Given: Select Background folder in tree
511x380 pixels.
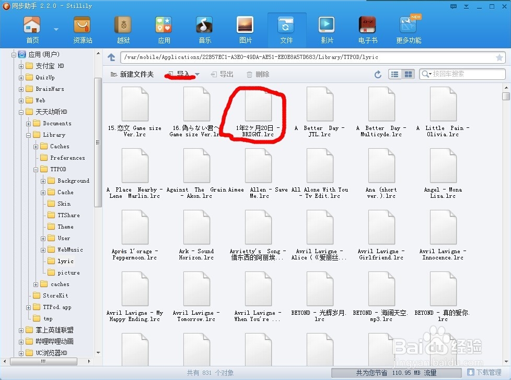Looking at the screenshot, I should pyautogui.click(x=69, y=181).
